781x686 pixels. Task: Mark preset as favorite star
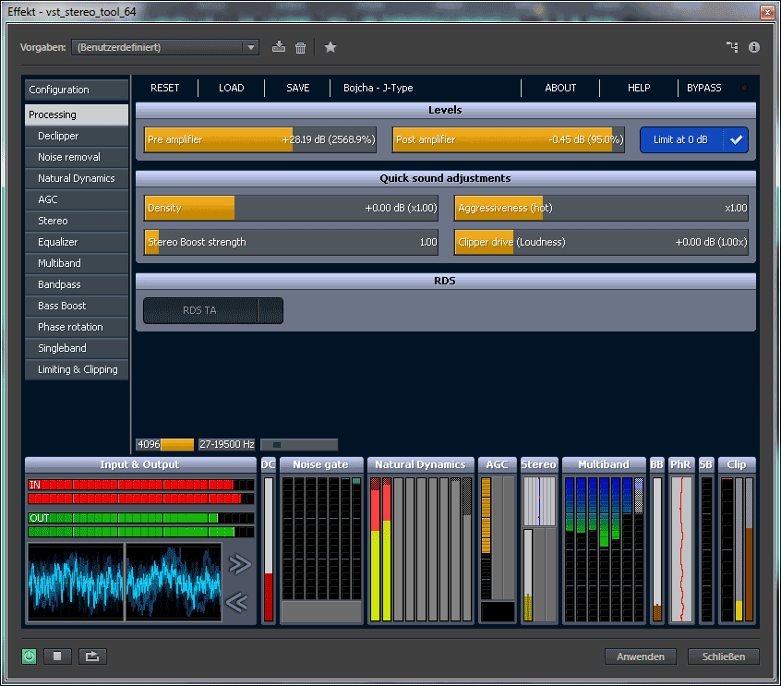point(330,47)
